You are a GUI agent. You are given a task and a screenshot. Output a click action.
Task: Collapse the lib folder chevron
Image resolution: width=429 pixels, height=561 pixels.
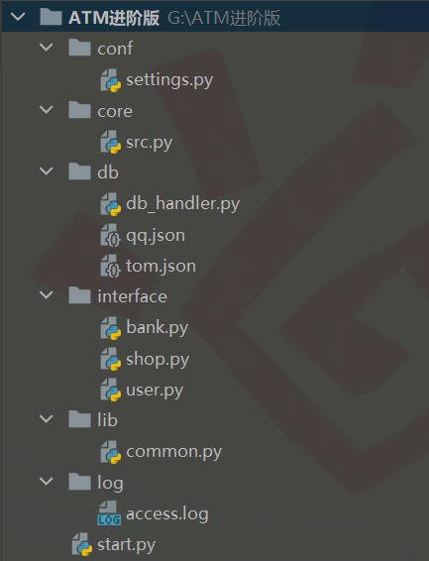(x=47, y=418)
